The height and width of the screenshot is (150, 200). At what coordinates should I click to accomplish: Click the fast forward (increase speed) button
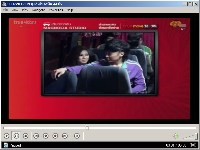click(55, 136)
